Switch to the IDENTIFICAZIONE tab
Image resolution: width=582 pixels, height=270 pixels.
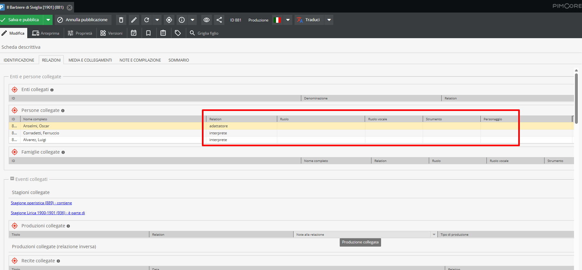[19, 60]
